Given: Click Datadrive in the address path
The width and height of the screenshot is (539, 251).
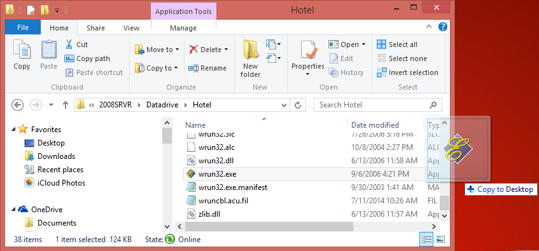Looking at the screenshot, I should tap(162, 105).
